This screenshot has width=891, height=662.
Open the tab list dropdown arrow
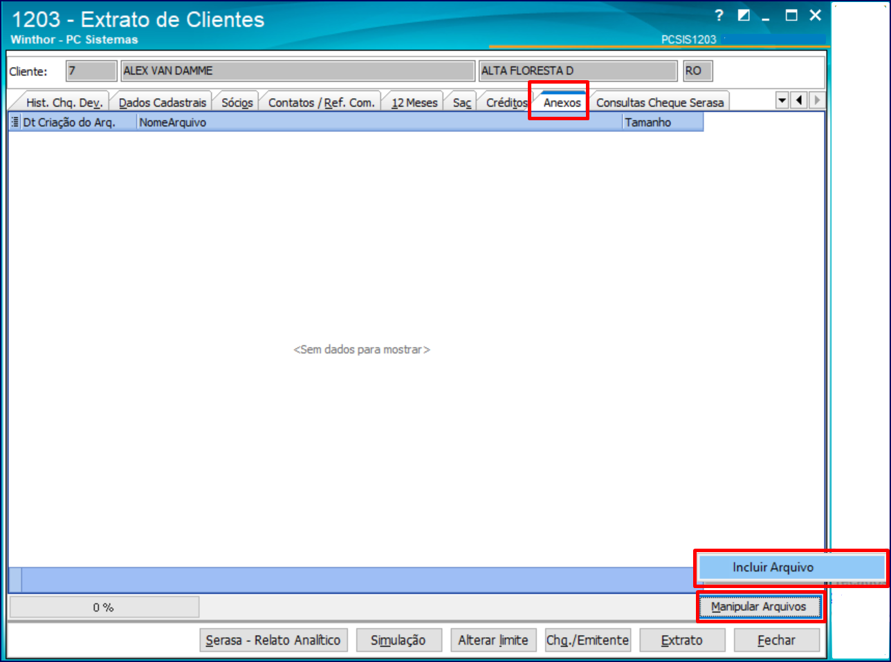click(782, 100)
